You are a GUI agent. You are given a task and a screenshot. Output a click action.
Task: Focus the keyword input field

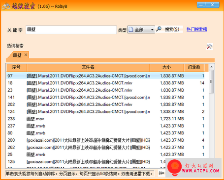coord(71,30)
